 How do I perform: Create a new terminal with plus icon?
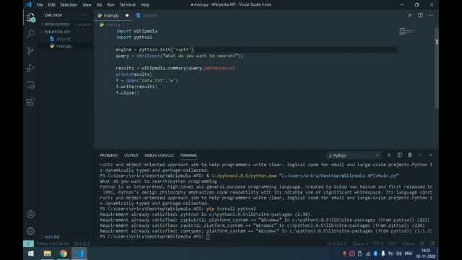pos(389,155)
